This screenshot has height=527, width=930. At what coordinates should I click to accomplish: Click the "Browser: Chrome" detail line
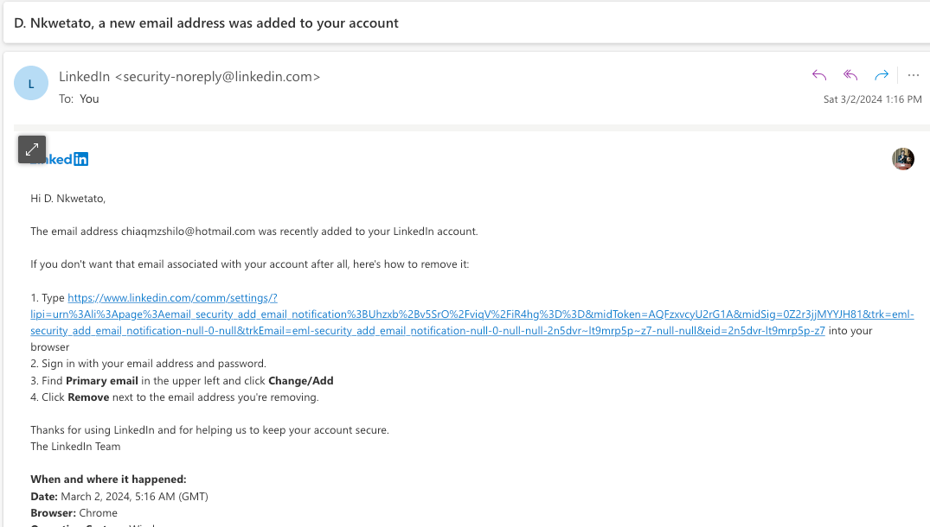coord(74,513)
